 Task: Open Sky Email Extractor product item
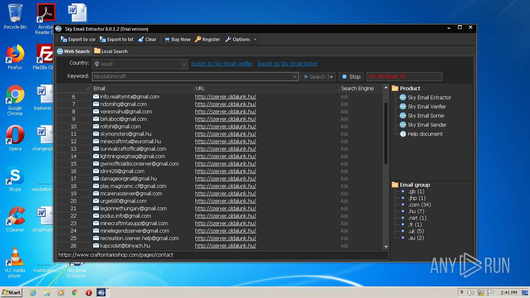[x=425, y=97]
